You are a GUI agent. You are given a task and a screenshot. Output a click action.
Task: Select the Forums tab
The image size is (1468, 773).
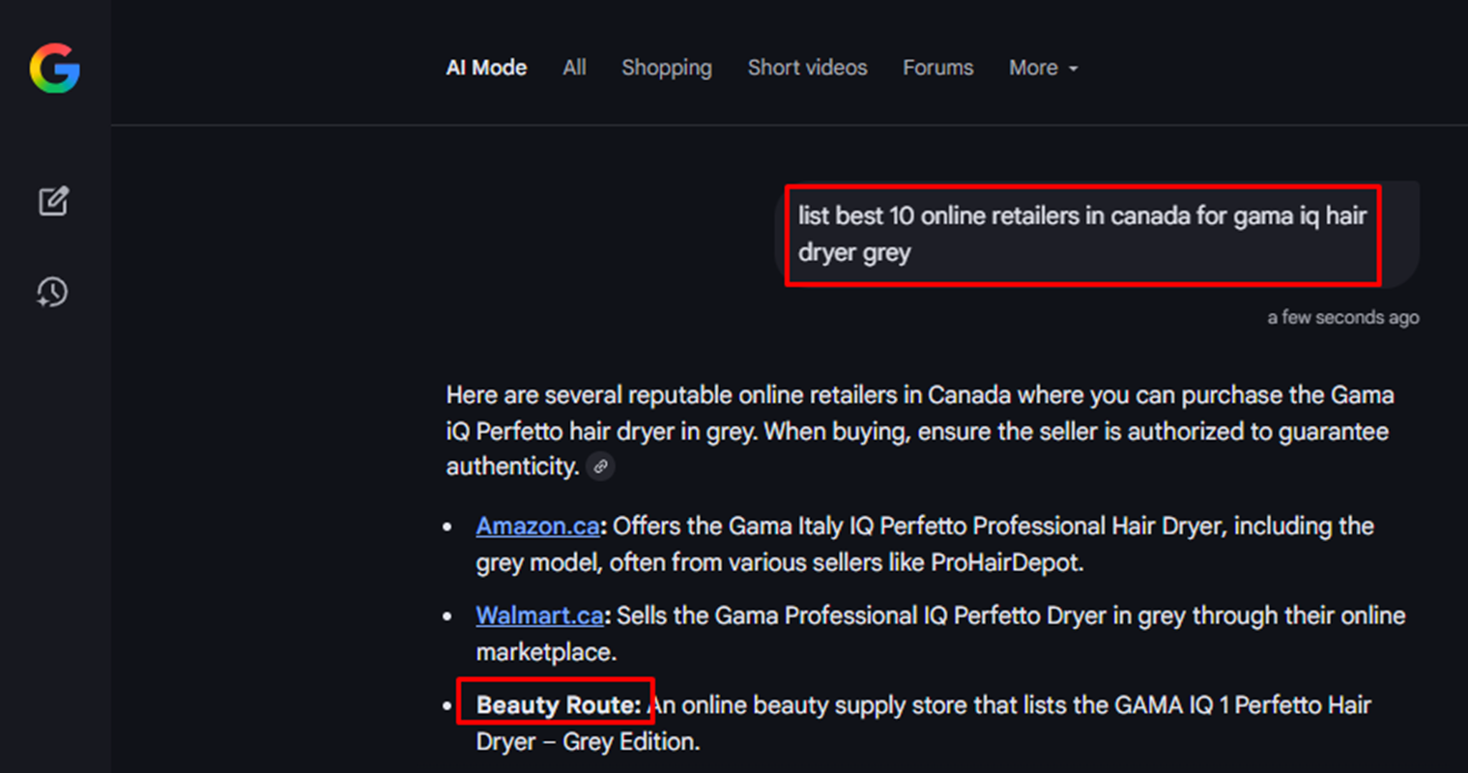[937, 68]
